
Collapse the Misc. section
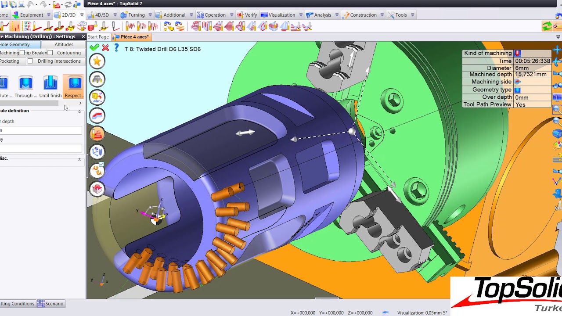tap(79, 159)
